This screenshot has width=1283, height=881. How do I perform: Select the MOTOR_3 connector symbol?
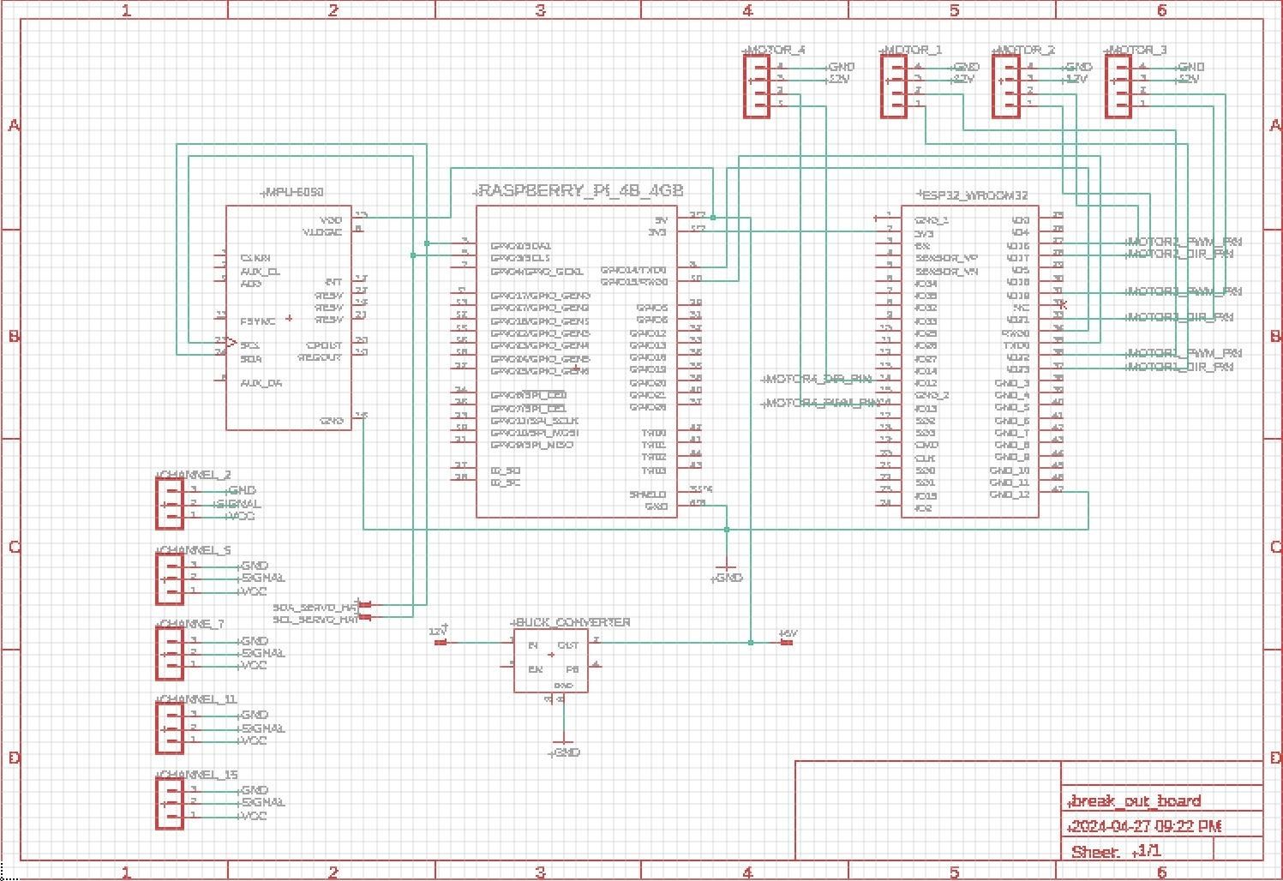click(1118, 87)
